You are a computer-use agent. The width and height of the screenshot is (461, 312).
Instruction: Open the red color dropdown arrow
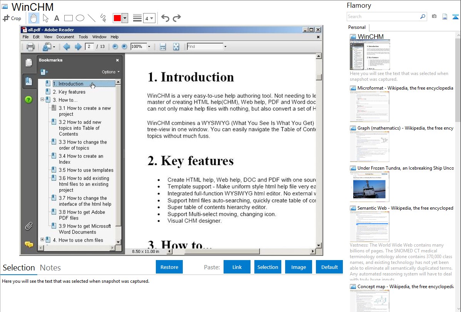(x=125, y=18)
